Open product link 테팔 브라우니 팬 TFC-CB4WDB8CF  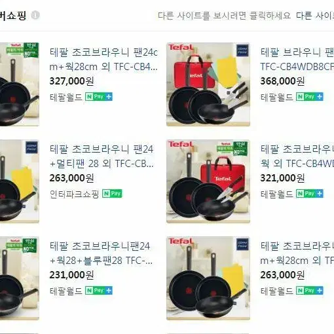click(297, 60)
